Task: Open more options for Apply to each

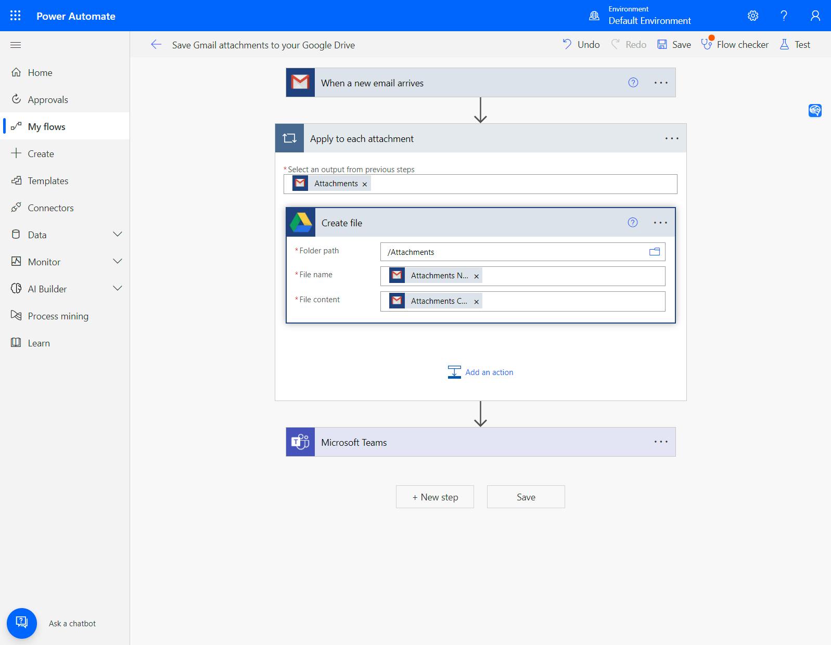Action: click(672, 138)
